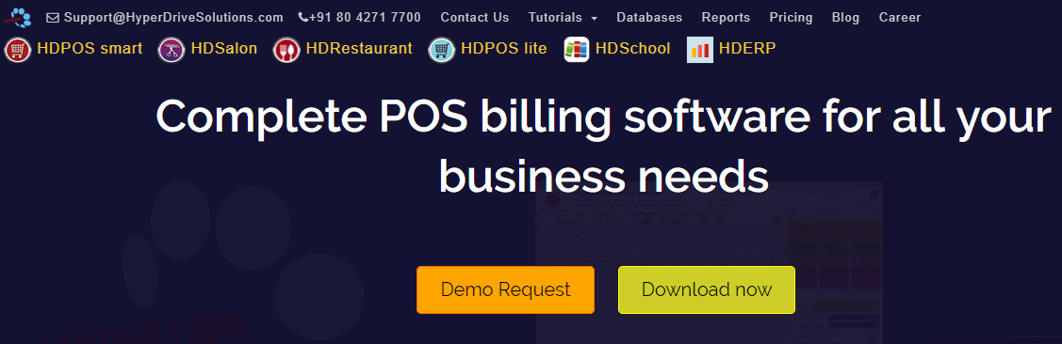Visit the Blog link
Viewport: 1062px width, 344px height.
845,18
